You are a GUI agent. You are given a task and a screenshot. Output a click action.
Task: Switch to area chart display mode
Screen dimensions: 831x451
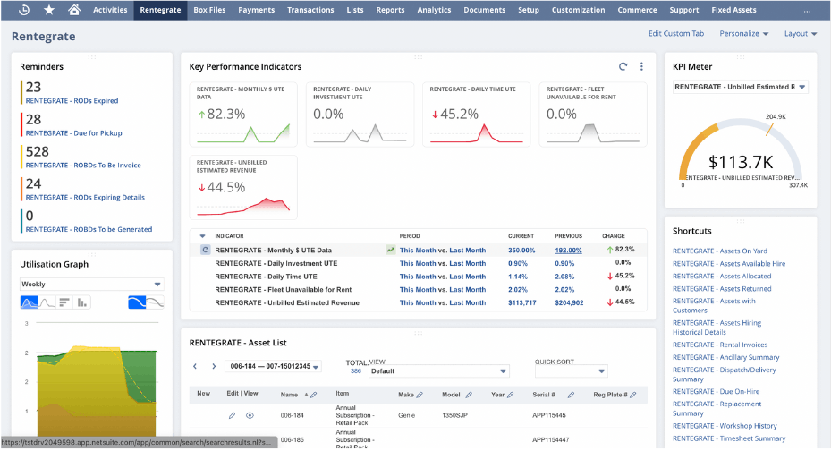28,303
